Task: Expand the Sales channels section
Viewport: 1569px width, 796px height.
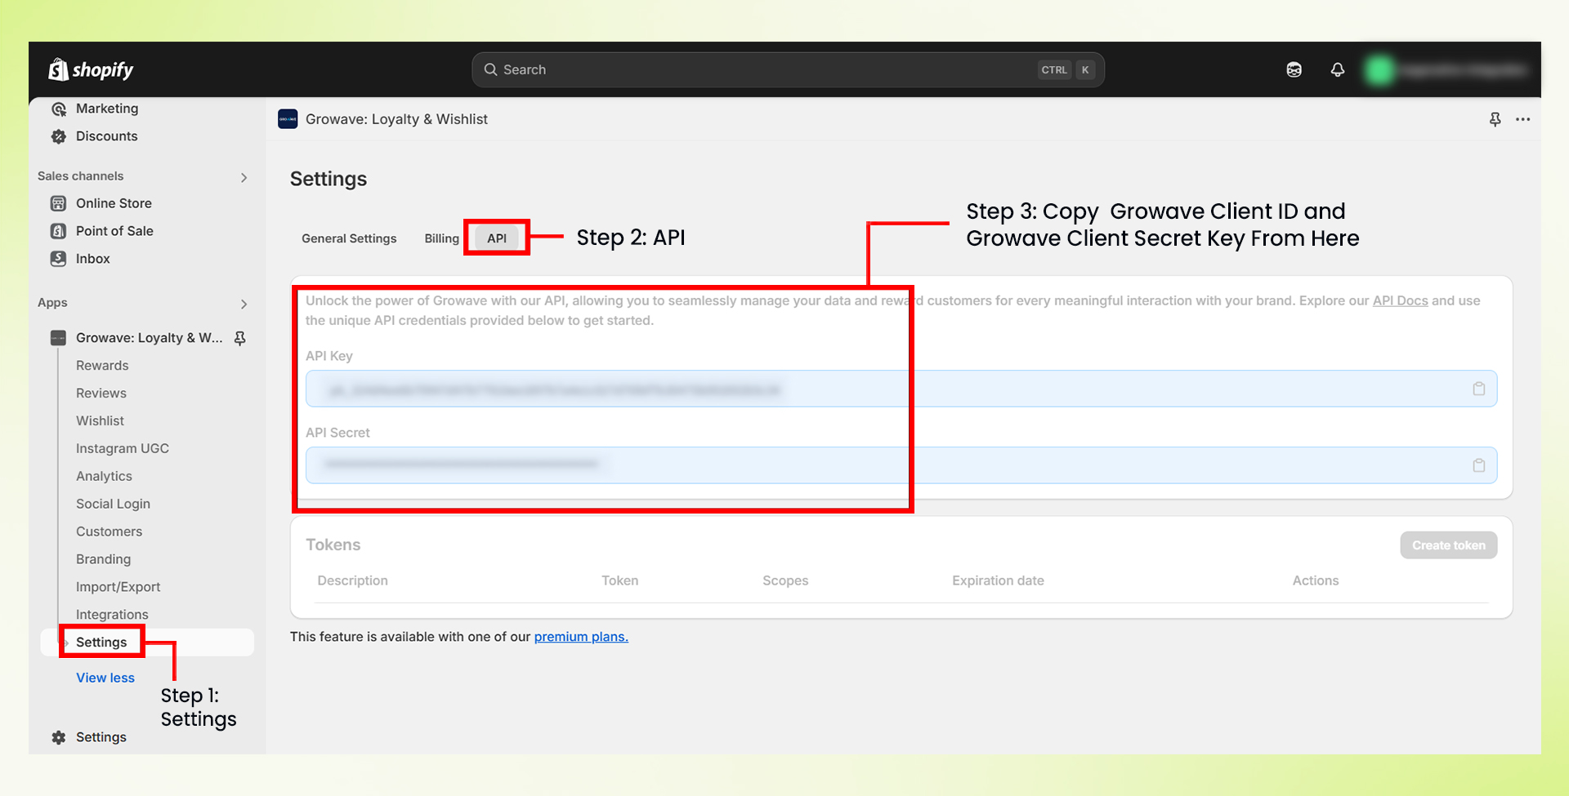Action: [x=243, y=176]
